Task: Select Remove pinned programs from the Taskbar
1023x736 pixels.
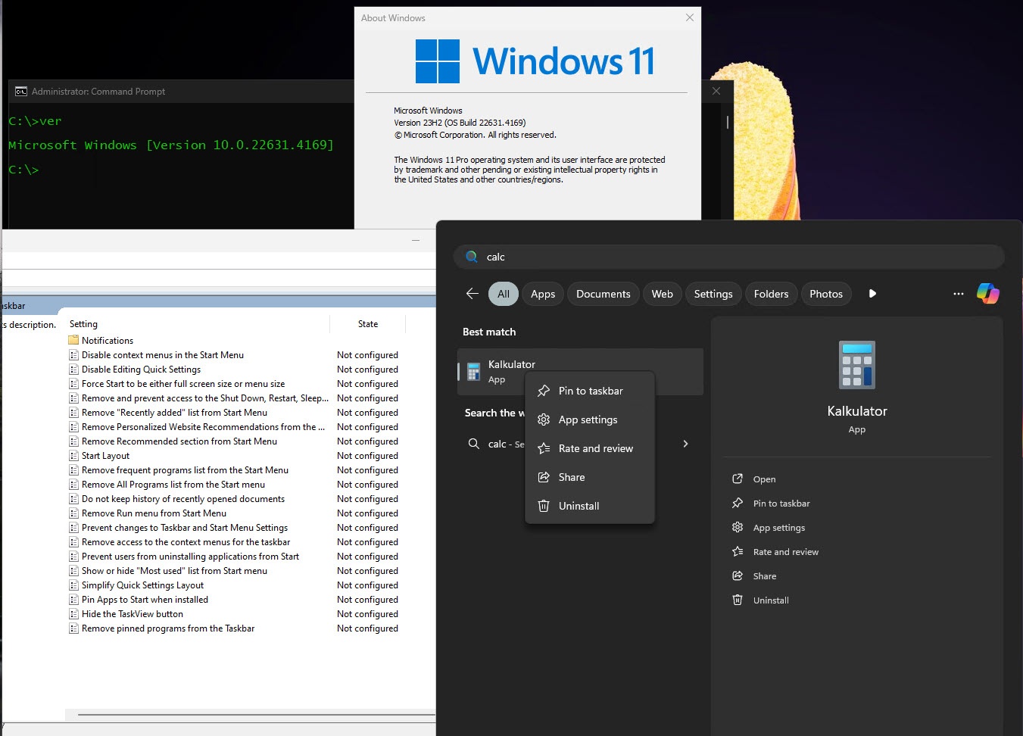Action: tap(168, 628)
